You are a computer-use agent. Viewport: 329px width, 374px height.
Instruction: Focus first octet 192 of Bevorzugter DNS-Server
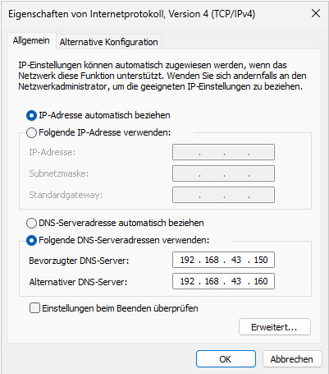click(x=187, y=260)
